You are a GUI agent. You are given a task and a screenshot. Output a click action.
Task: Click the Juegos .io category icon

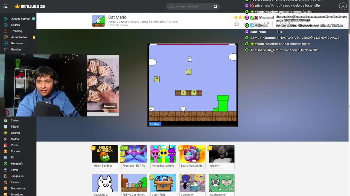click(x=5, y=176)
